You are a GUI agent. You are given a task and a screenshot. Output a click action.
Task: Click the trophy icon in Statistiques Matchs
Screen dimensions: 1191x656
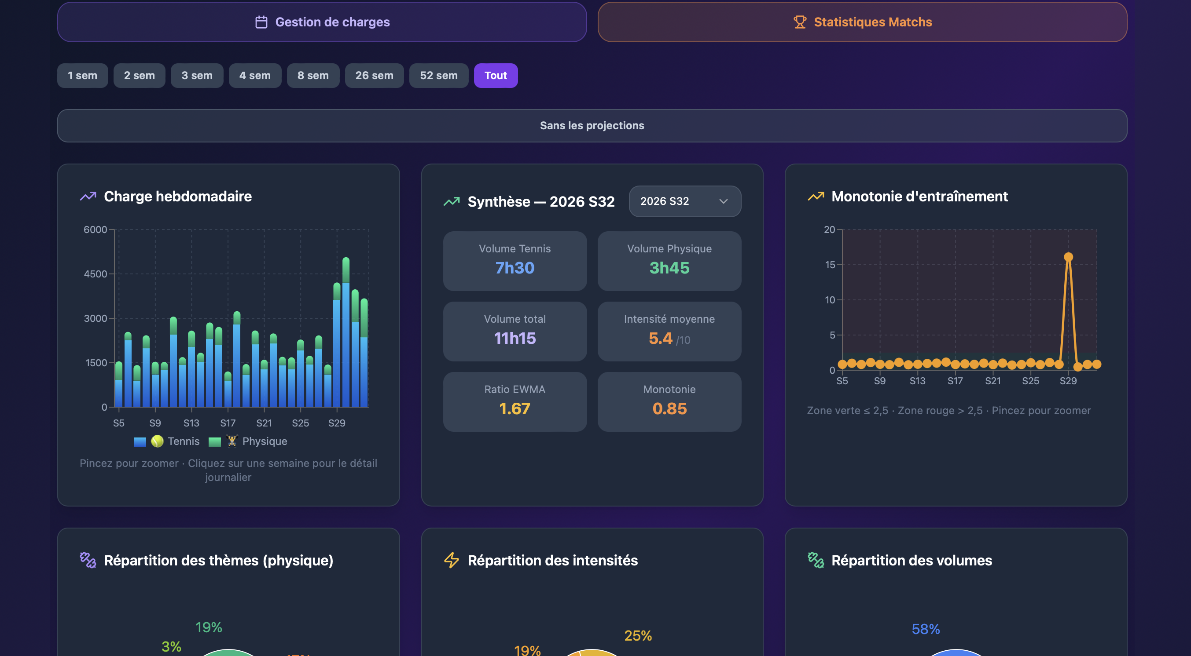[x=800, y=22]
